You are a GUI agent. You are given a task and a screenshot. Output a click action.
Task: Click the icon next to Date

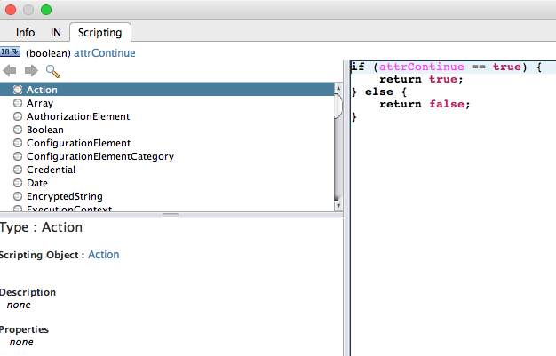click(x=18, y=183)
